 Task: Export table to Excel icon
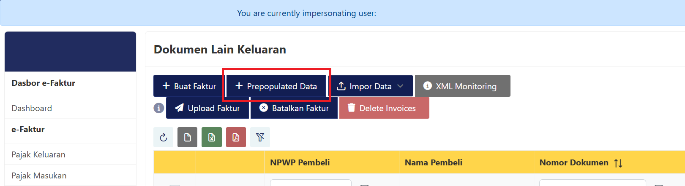click(x=212, y=137)
